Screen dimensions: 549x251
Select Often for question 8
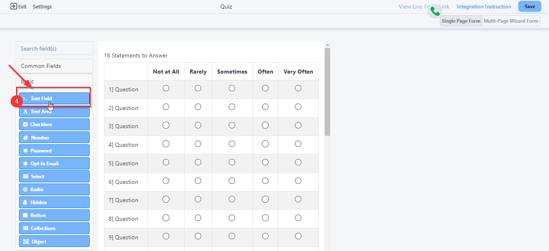265,218
